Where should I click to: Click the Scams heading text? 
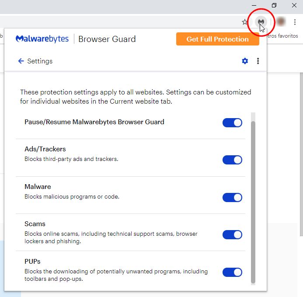coord(35,224)
